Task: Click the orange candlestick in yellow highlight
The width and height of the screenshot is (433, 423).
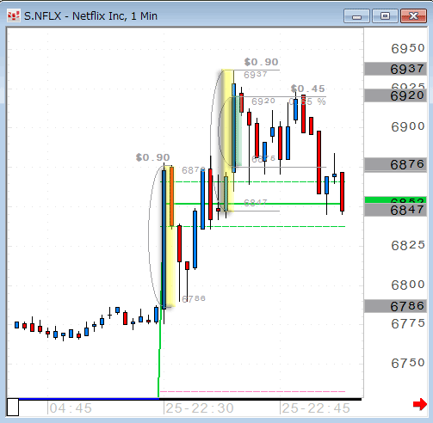Action: click(171, 197)
